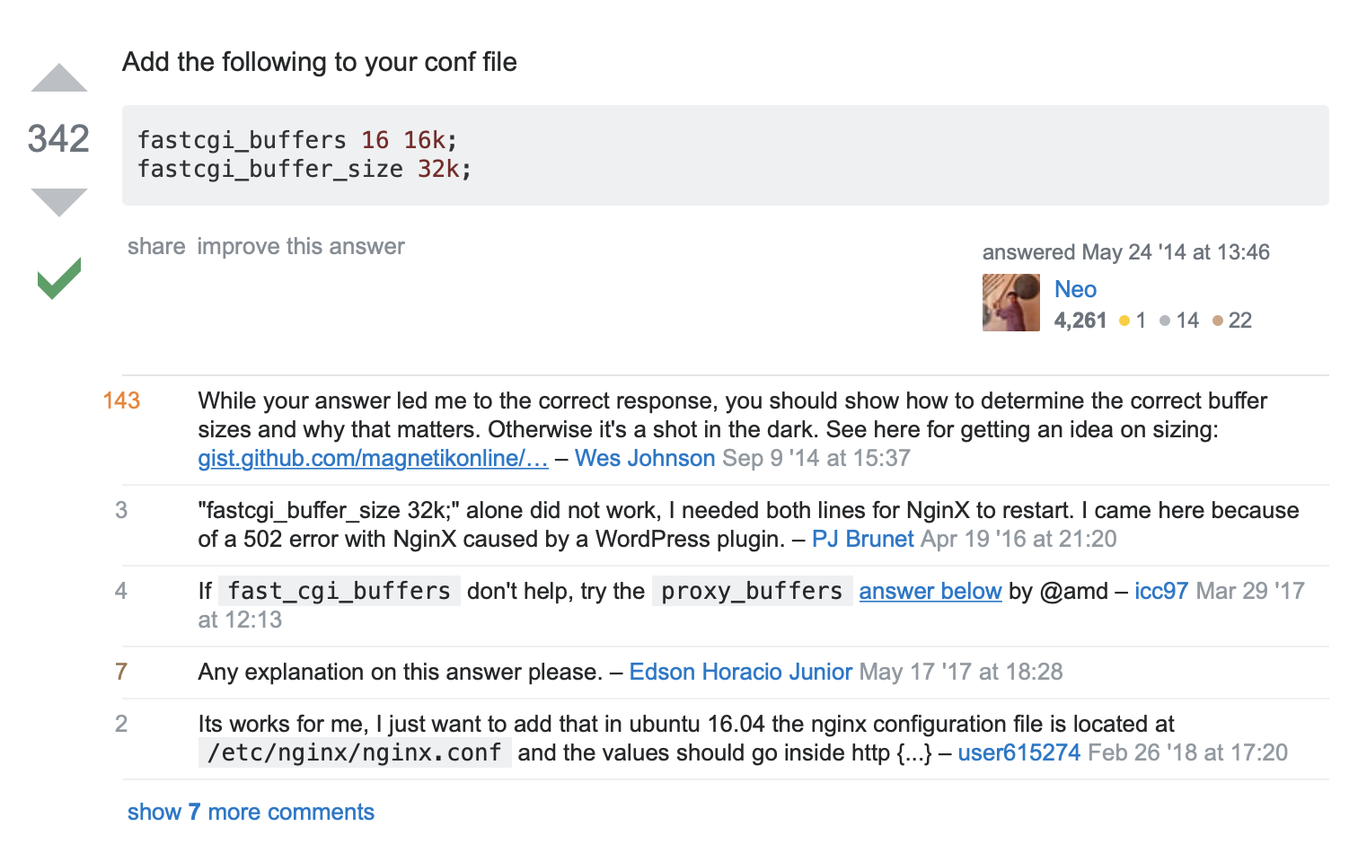The image size is (1349, 853).
Task: Click the share link under the answer
Action: [156, 247]
